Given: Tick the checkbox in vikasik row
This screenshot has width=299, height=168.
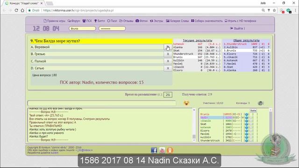Looking at the screenshot, I should (x=251, y=121).
